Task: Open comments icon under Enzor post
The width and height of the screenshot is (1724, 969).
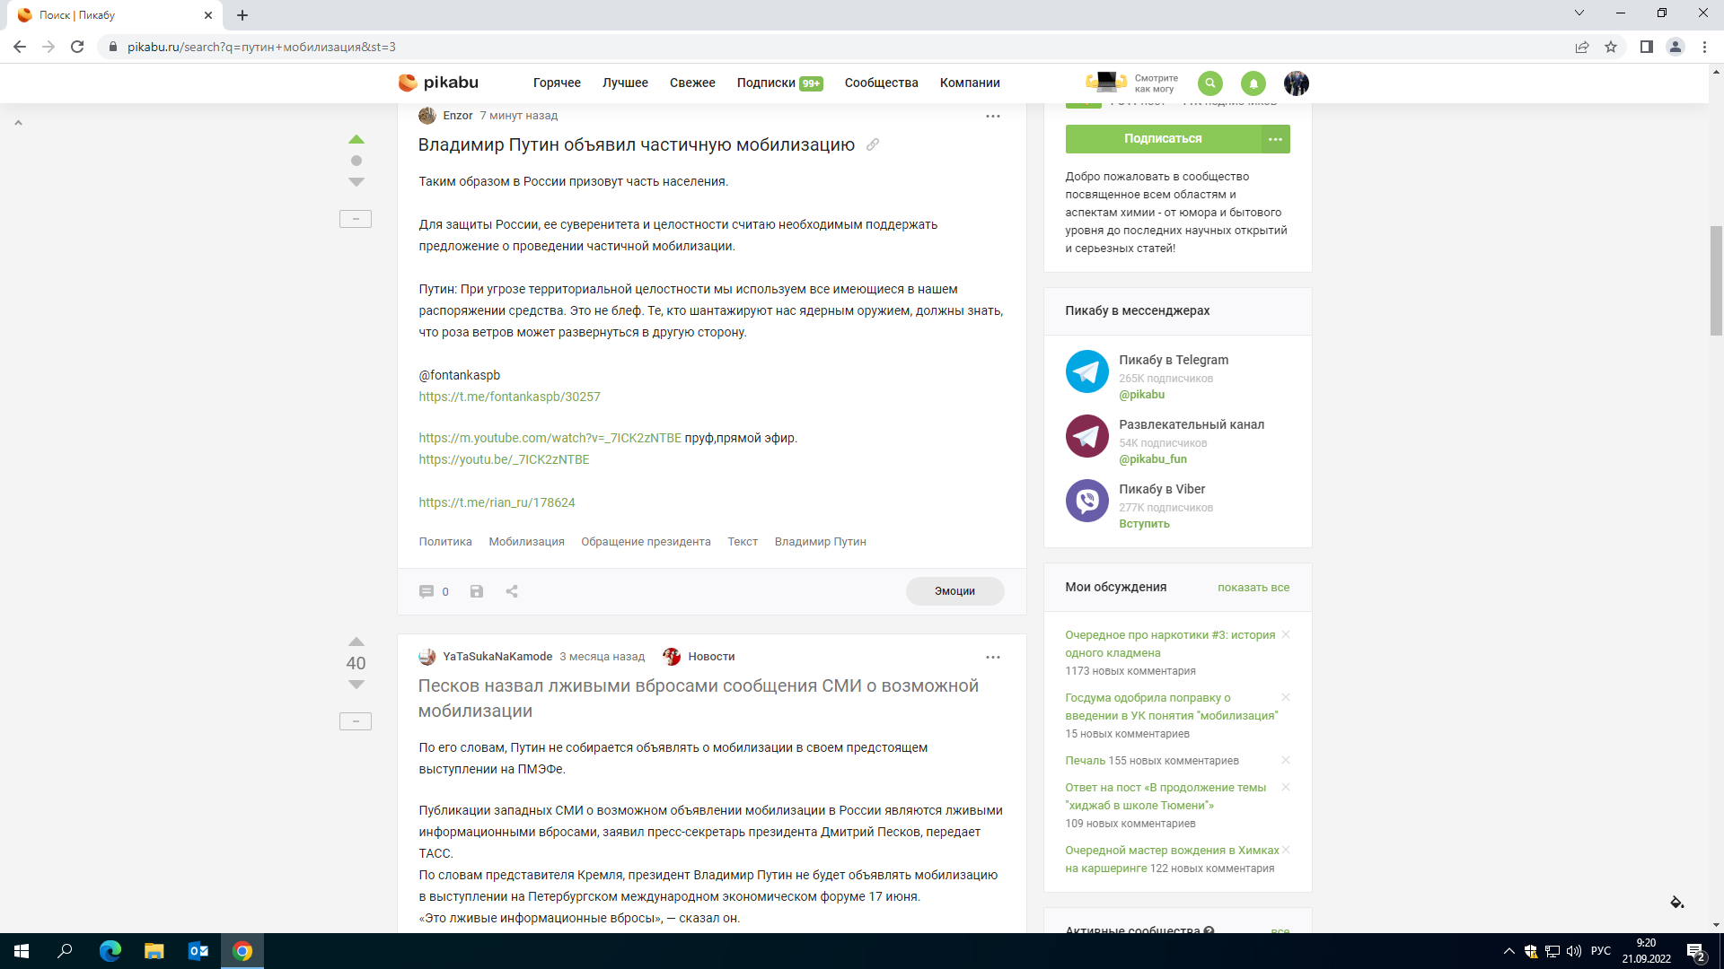Action: 427,591
